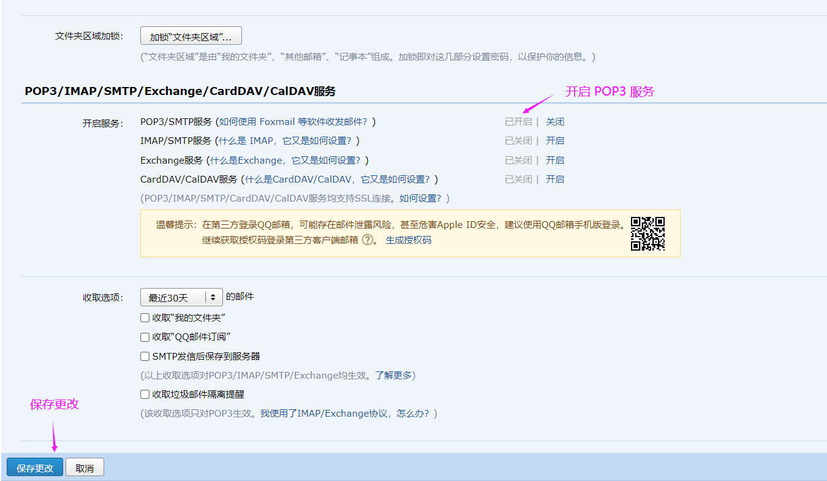Open the 什么是CardDAV/CalDAV help link
The height and width of the screenshot is (481, 827).
339,179
